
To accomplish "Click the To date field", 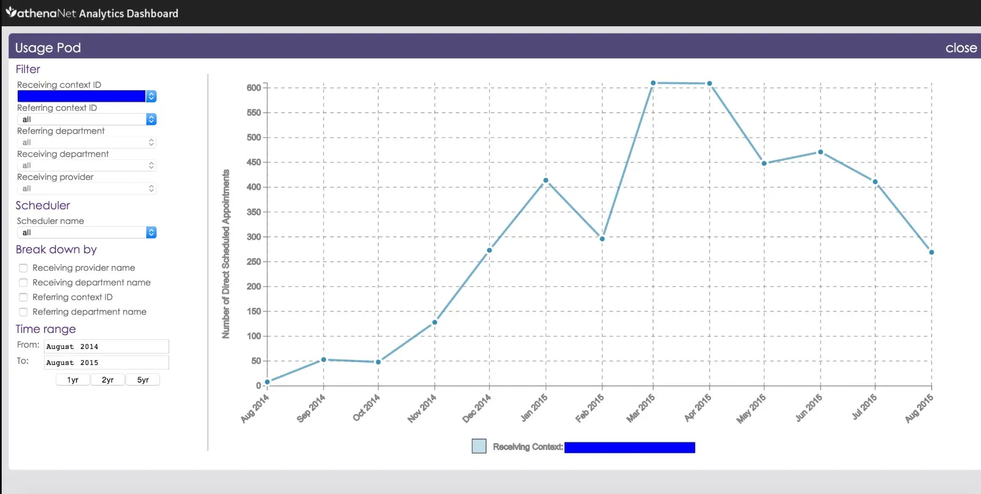I will [x=106, y=363].
